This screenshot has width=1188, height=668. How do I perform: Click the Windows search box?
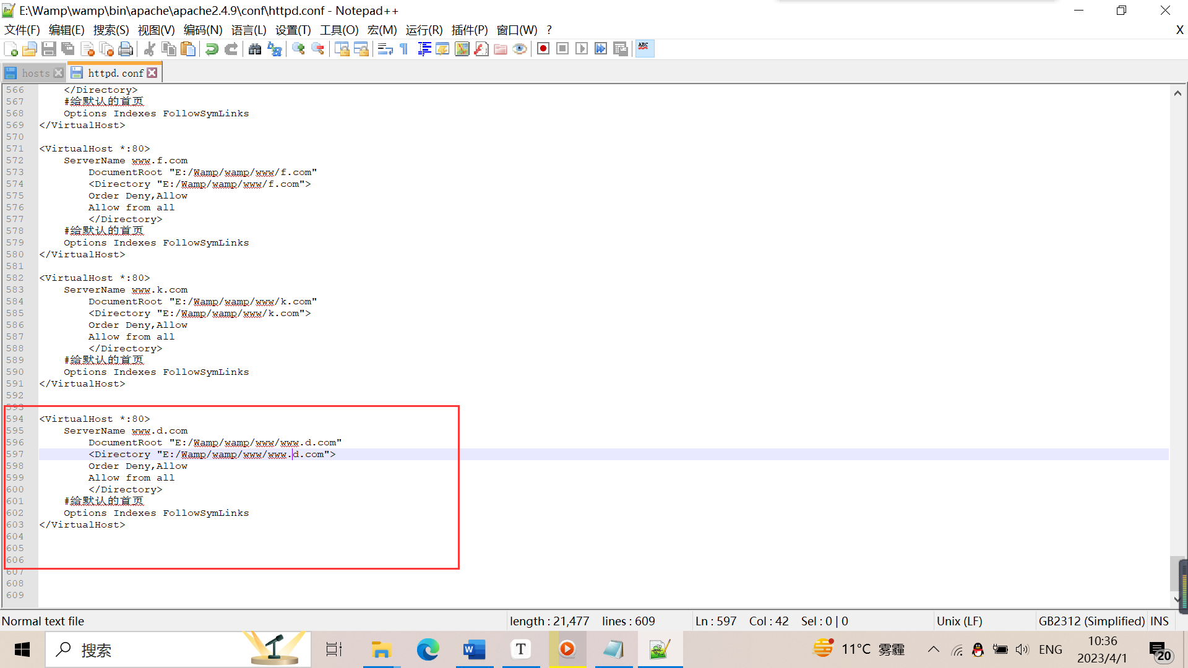(x=178, y=649)
